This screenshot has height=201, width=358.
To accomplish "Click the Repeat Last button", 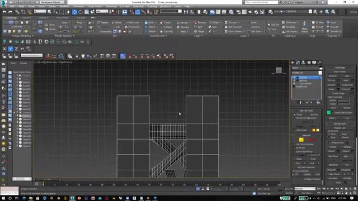I will click(340, 128).
